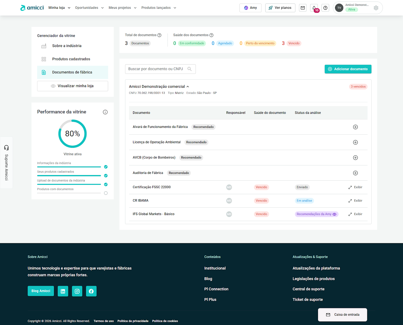Collapse Amicci Demonstração comercial section
The width and height of the screenshot is (403, 325).
(x=188, y=87)
